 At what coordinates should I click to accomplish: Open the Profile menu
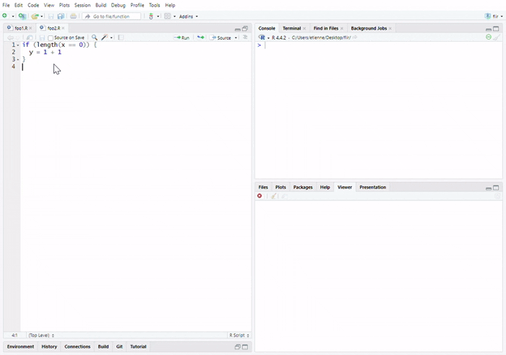137,5
